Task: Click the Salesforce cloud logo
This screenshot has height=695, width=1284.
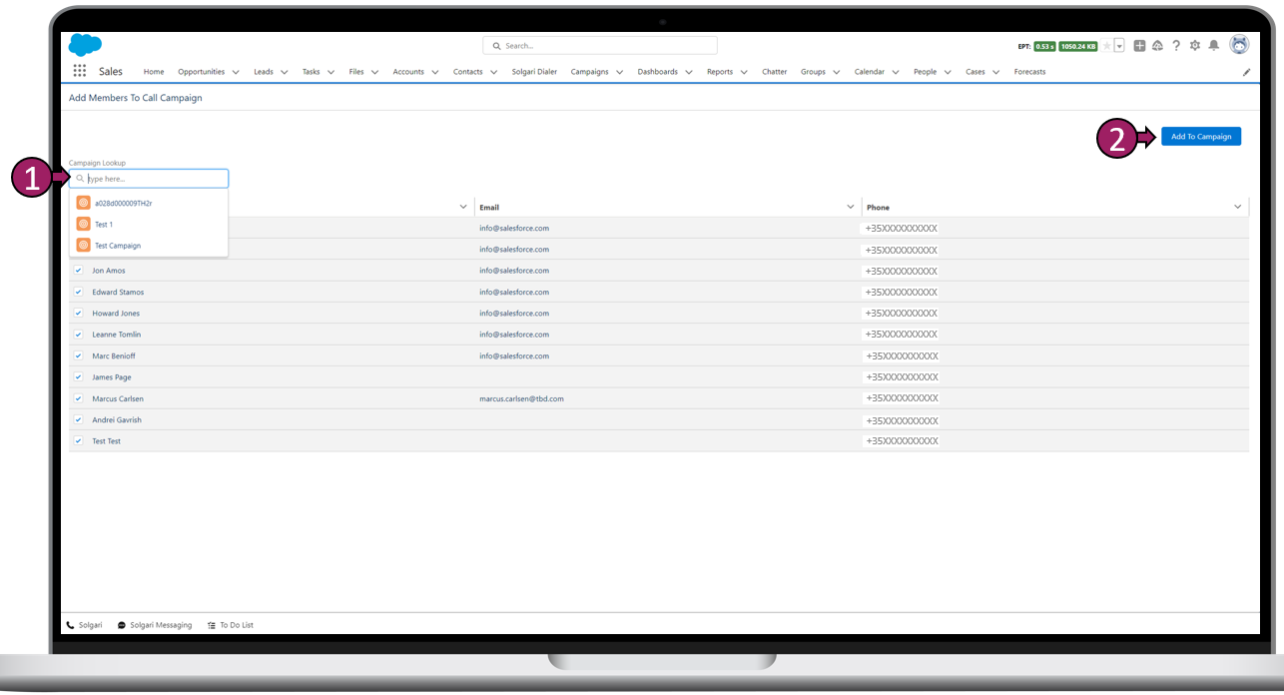Action: tap(85, 46)
